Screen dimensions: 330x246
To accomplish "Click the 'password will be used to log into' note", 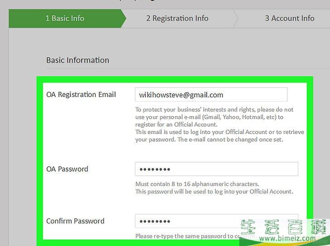I will (x=214, y=191).
